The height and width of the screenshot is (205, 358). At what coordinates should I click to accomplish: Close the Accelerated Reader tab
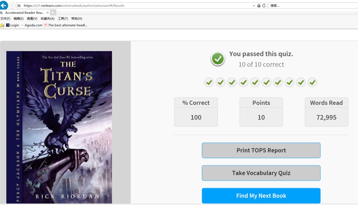tap(47, 13)
